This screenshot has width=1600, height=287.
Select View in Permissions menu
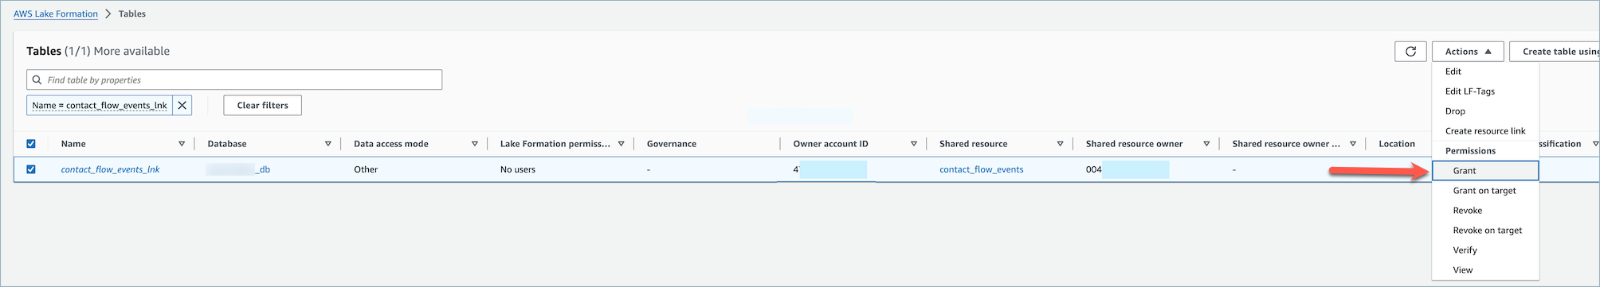(1485, 270)
